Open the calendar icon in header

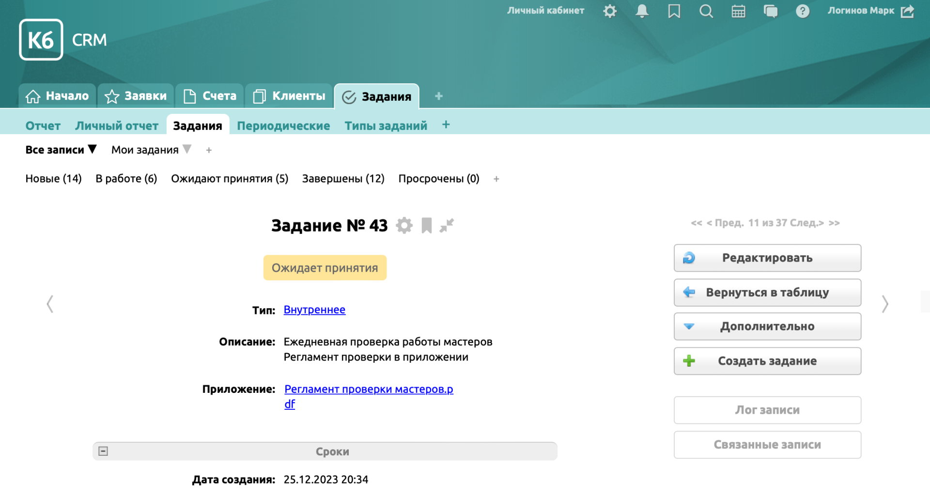[x=738, y=11]
